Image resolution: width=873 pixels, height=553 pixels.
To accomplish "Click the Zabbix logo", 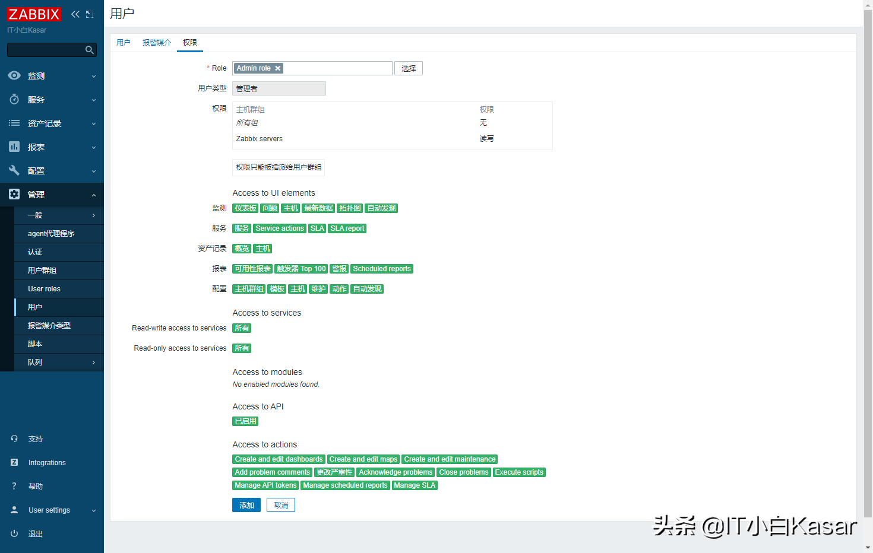I will coord(34,14).
